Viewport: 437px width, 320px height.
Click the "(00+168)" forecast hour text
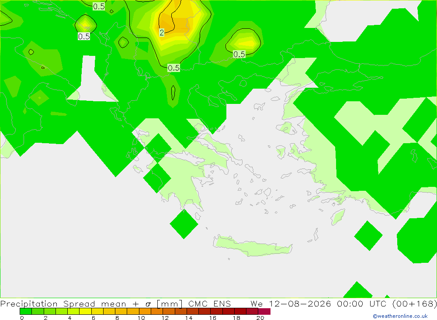[x=414, y=304]
